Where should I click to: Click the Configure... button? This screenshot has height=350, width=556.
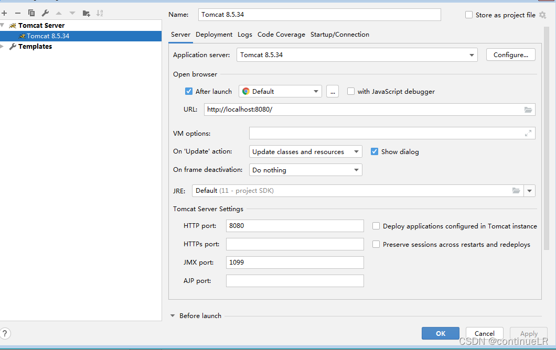(x=510, y=55)
